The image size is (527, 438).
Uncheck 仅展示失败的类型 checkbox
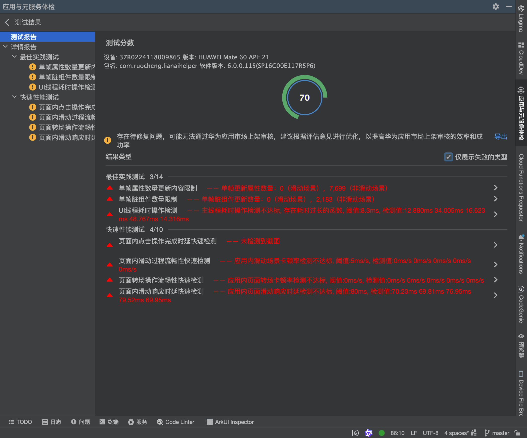tap(449, 157)
